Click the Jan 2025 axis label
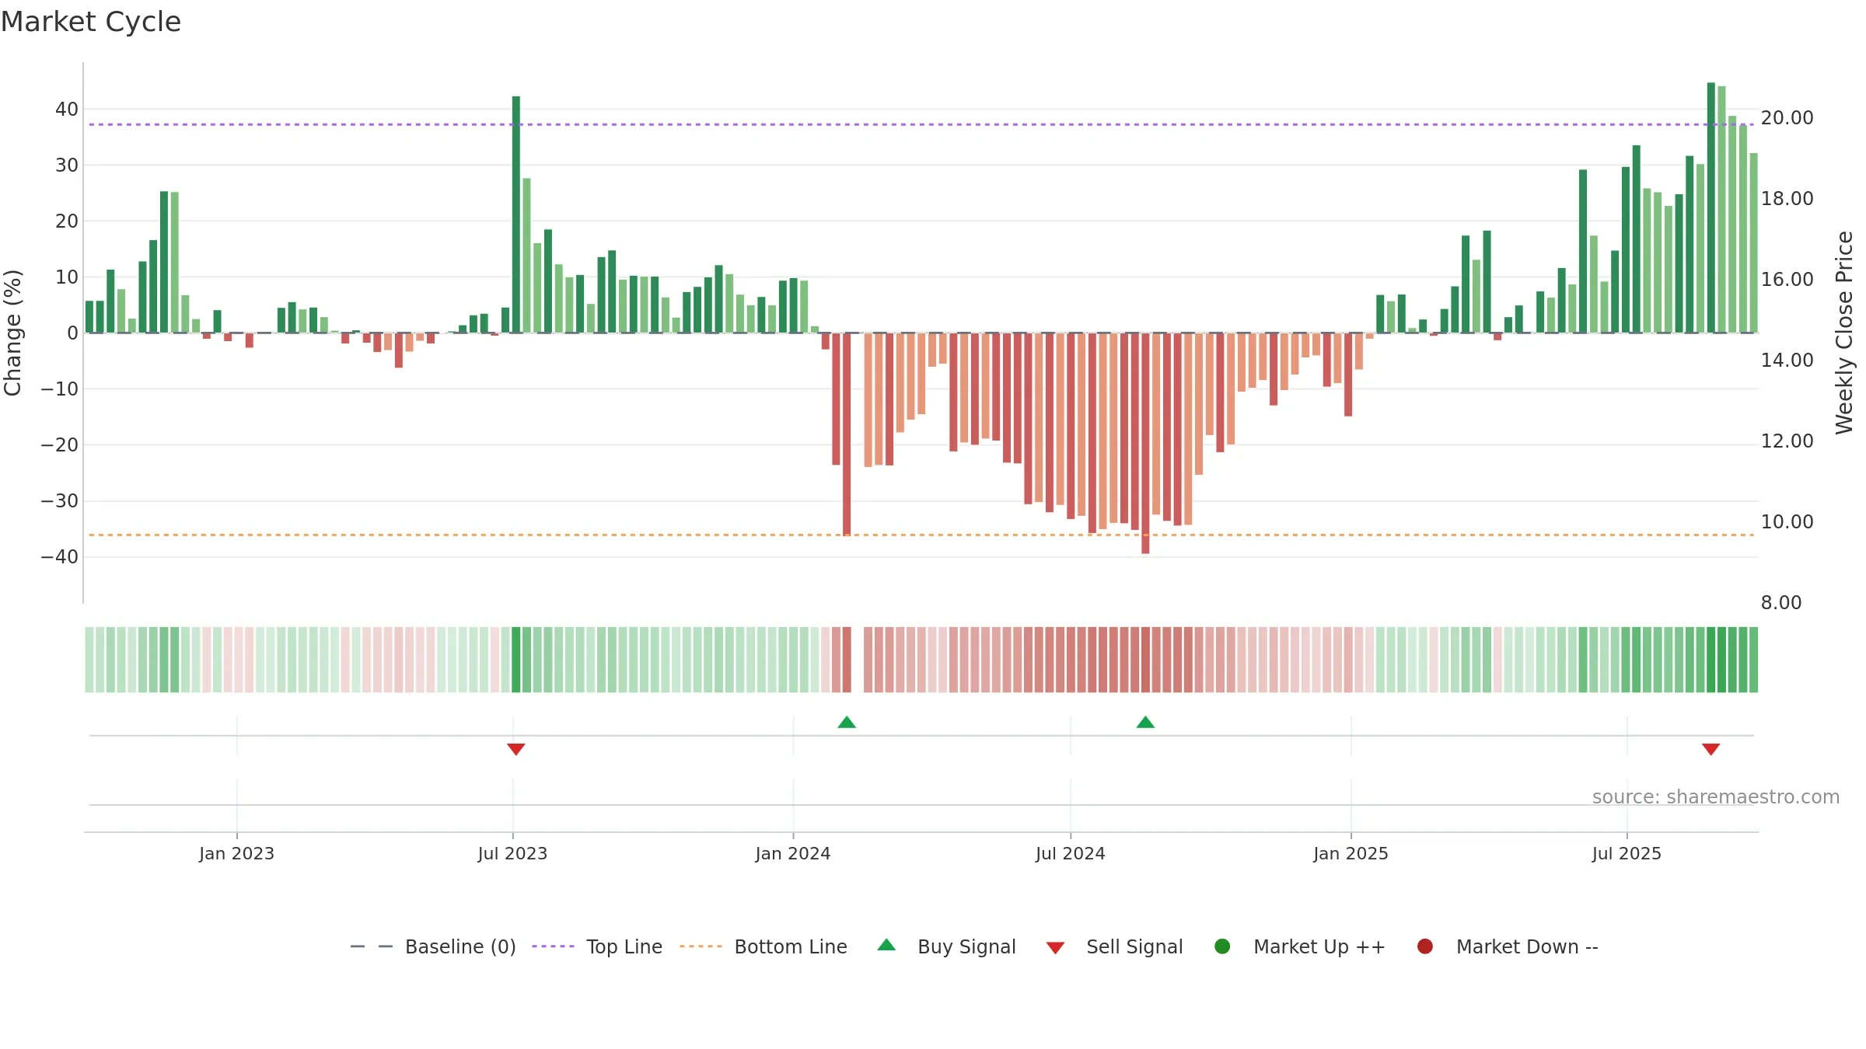Image resolution: width=1866 pixels, height=1049 pixels. point(1351,854)
